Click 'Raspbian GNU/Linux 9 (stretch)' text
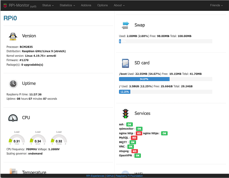 coord(44,51)
